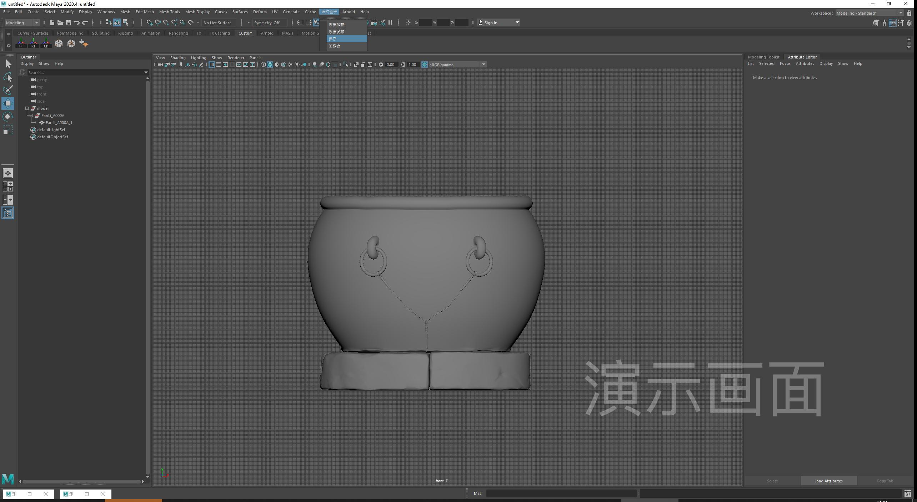Viewport: 917px width, 502px height.
Task: Toggle the Outliner panel button in left bar
Action: [x=8, y=213]
